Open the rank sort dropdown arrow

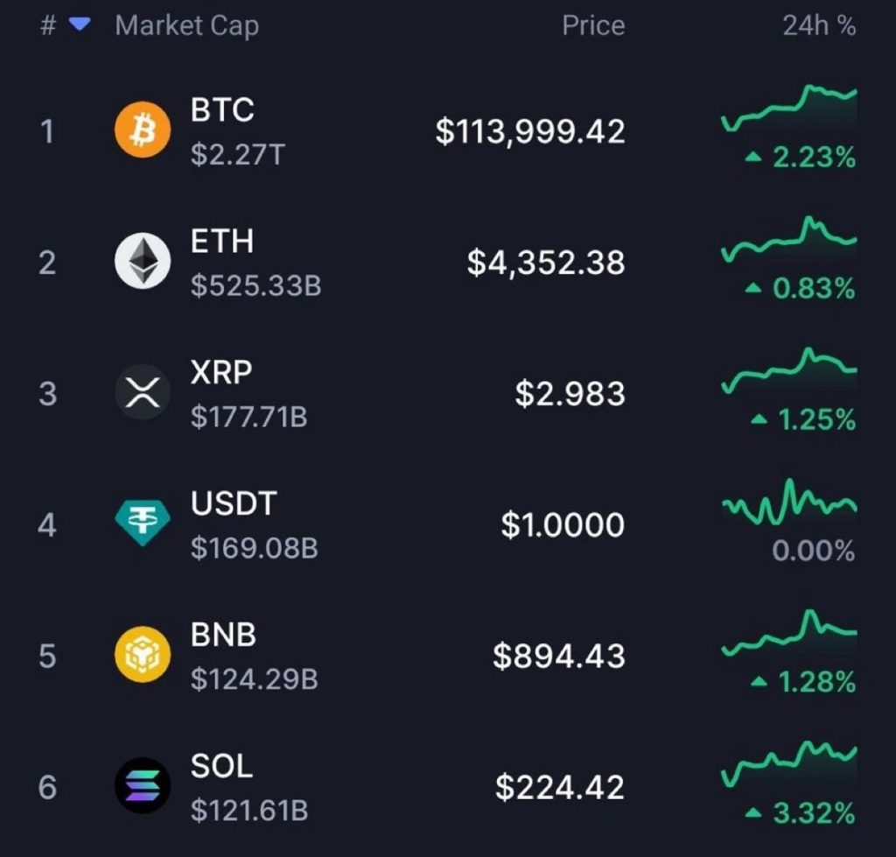click(x=80, y=25)
